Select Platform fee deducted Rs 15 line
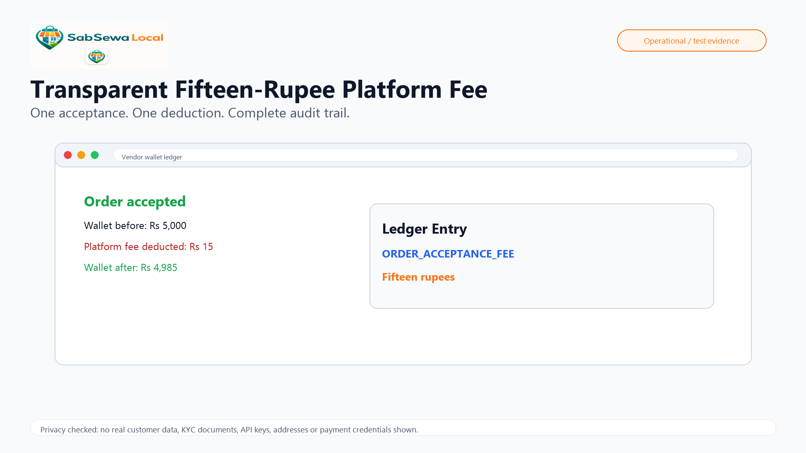 [149, 247]
